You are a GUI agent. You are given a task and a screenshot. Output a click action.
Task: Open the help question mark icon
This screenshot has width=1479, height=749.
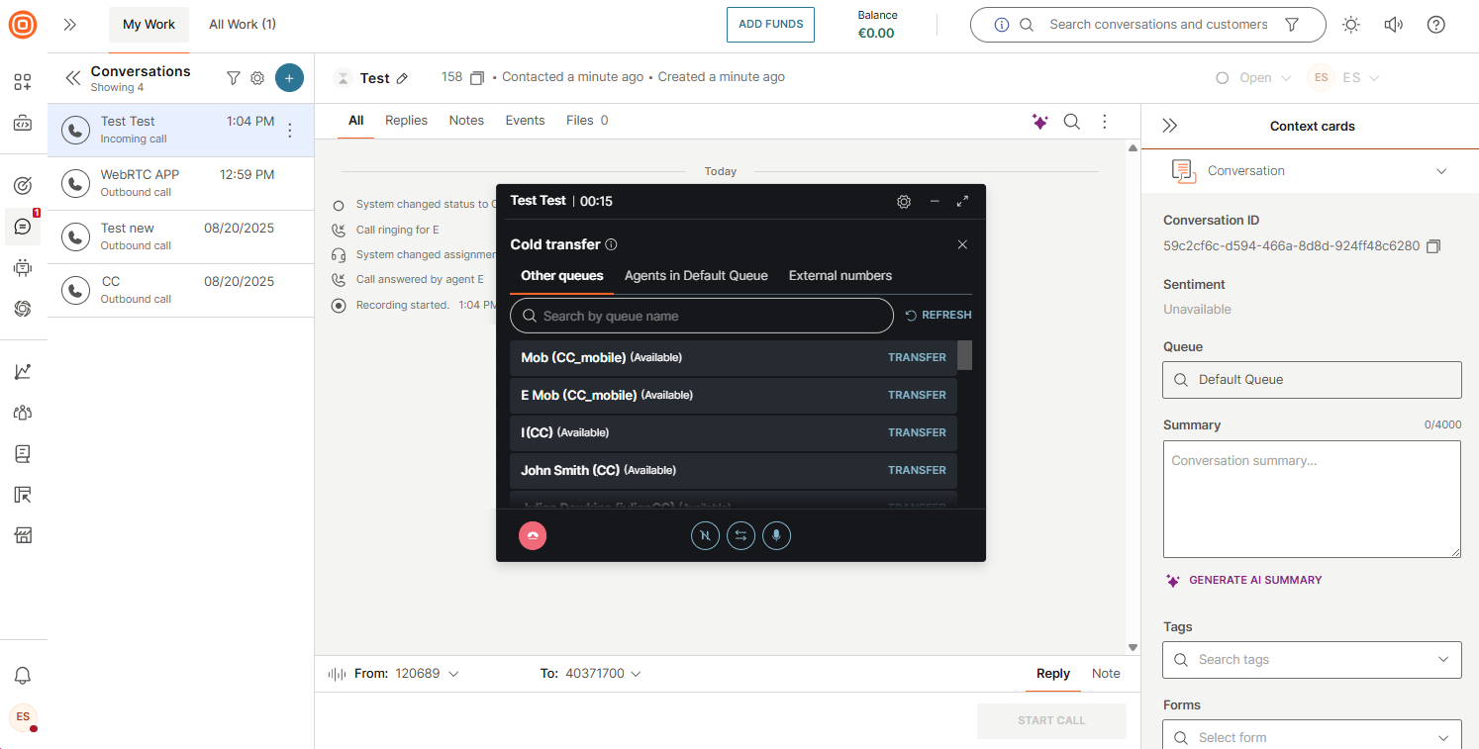coord(1436,25)
